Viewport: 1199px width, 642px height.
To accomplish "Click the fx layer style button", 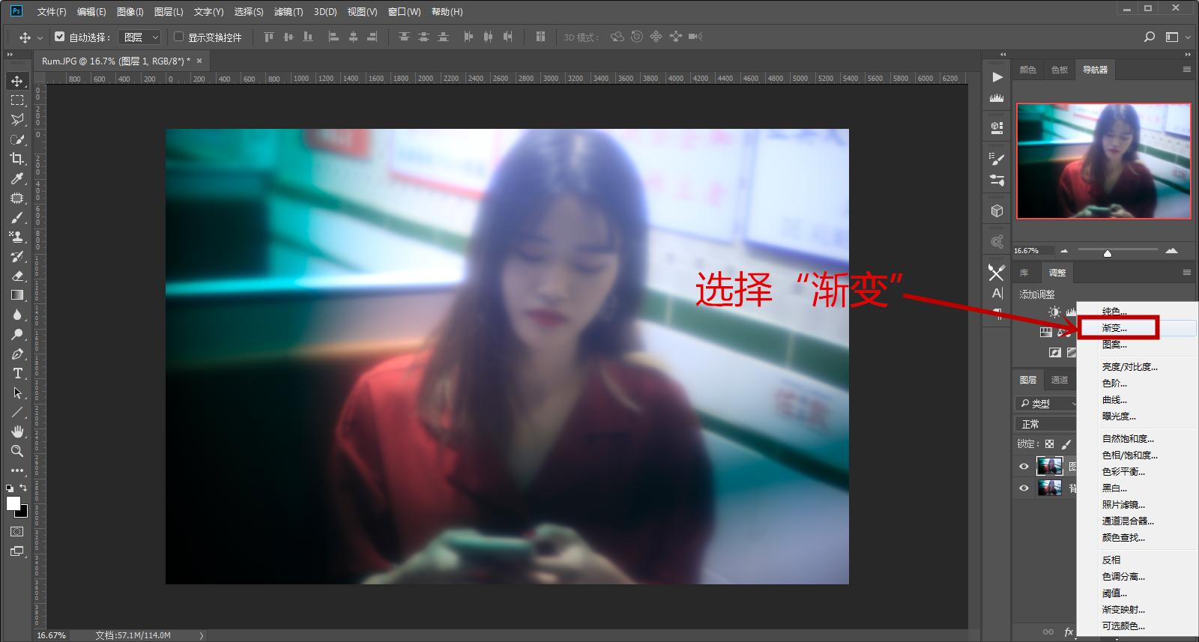I will [x=1069, y=632].
